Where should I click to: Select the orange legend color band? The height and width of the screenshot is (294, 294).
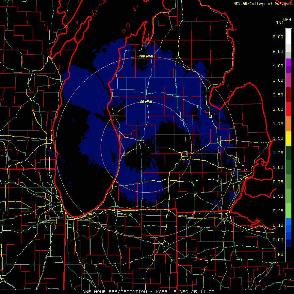click(x=288, y=124)
